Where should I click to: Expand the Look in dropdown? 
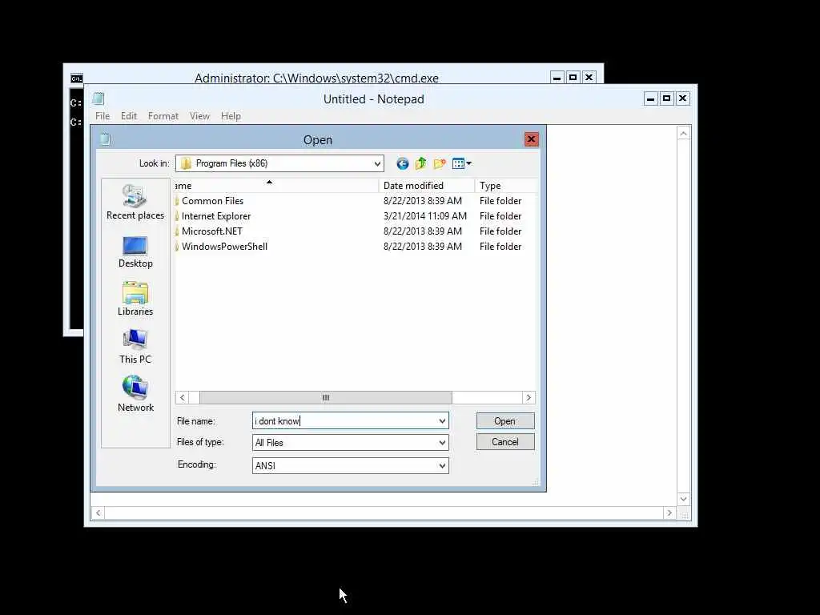pyautogui.click(x=377, y=163)
